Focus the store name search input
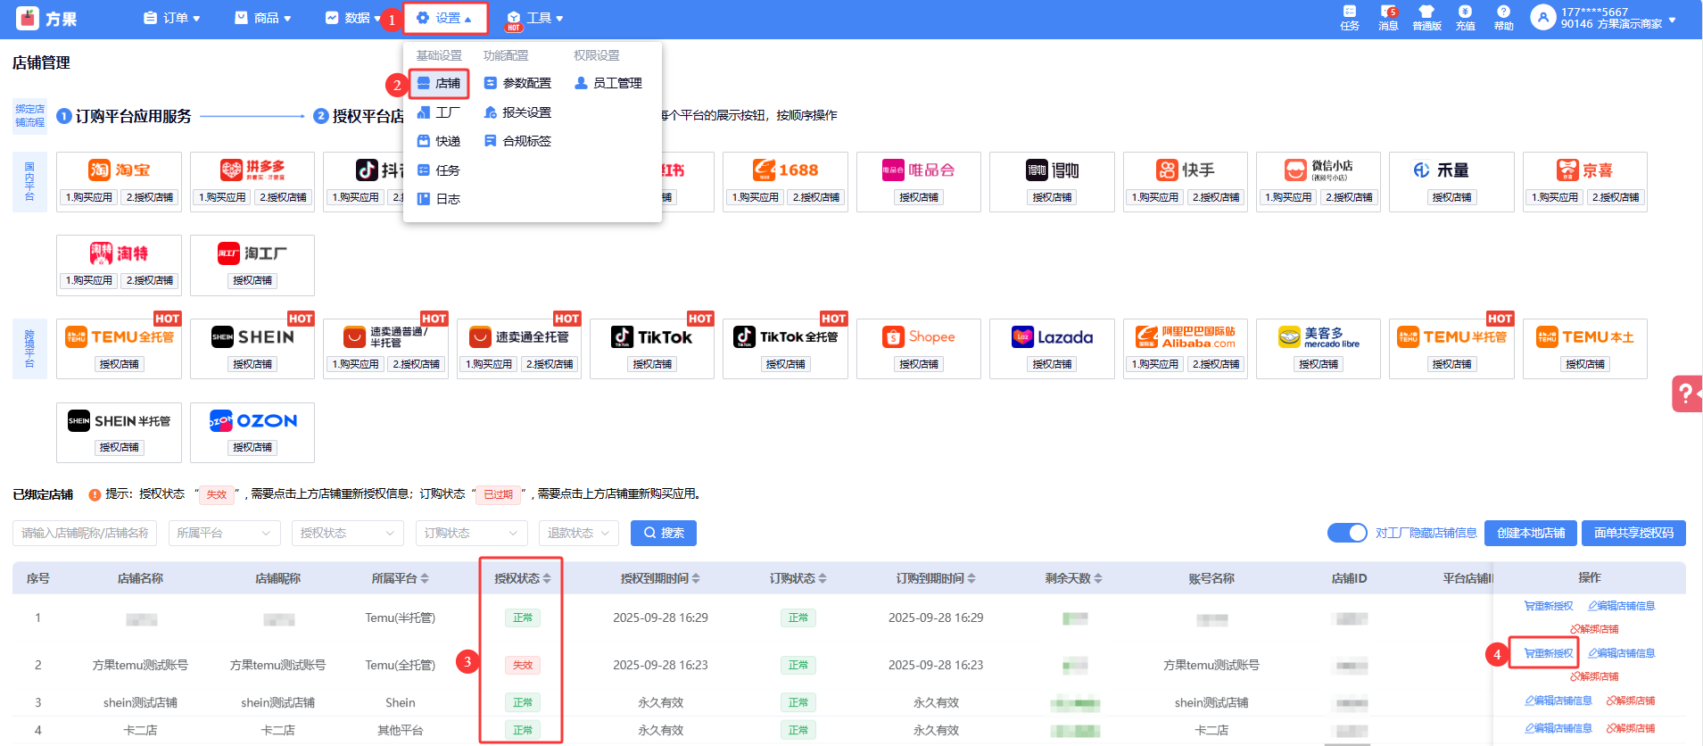Screen dimensions: 1703x746 pyautogui.click(x=85, y=533)
